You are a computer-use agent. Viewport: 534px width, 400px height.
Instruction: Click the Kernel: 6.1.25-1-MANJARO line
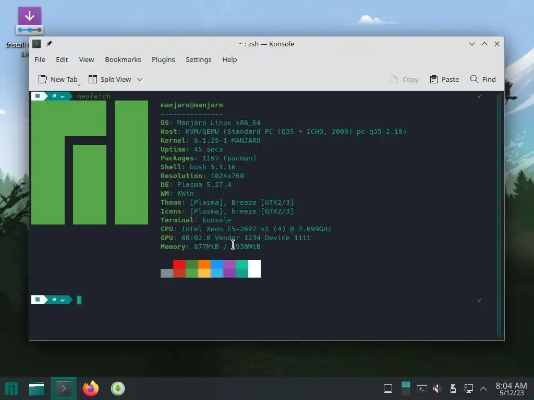[211, 141]
